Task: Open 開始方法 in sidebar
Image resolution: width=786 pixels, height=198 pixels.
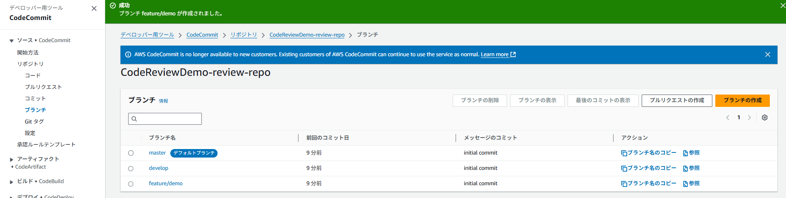Action: [28, 53]
